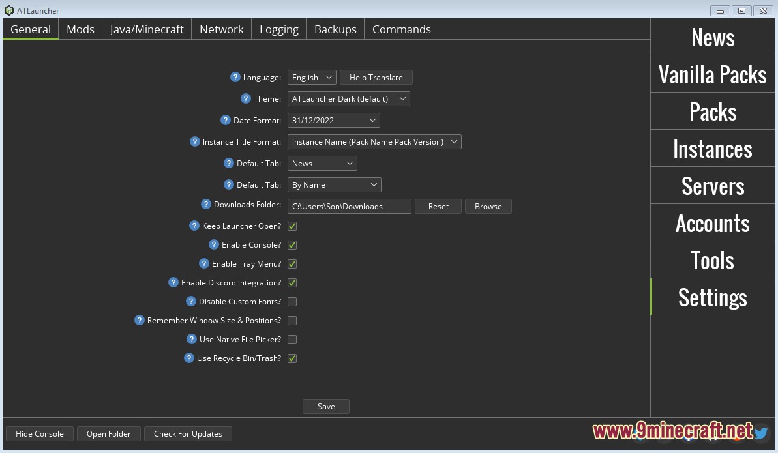Click Check For Updates
778x453 pixels.
point(188,433)
